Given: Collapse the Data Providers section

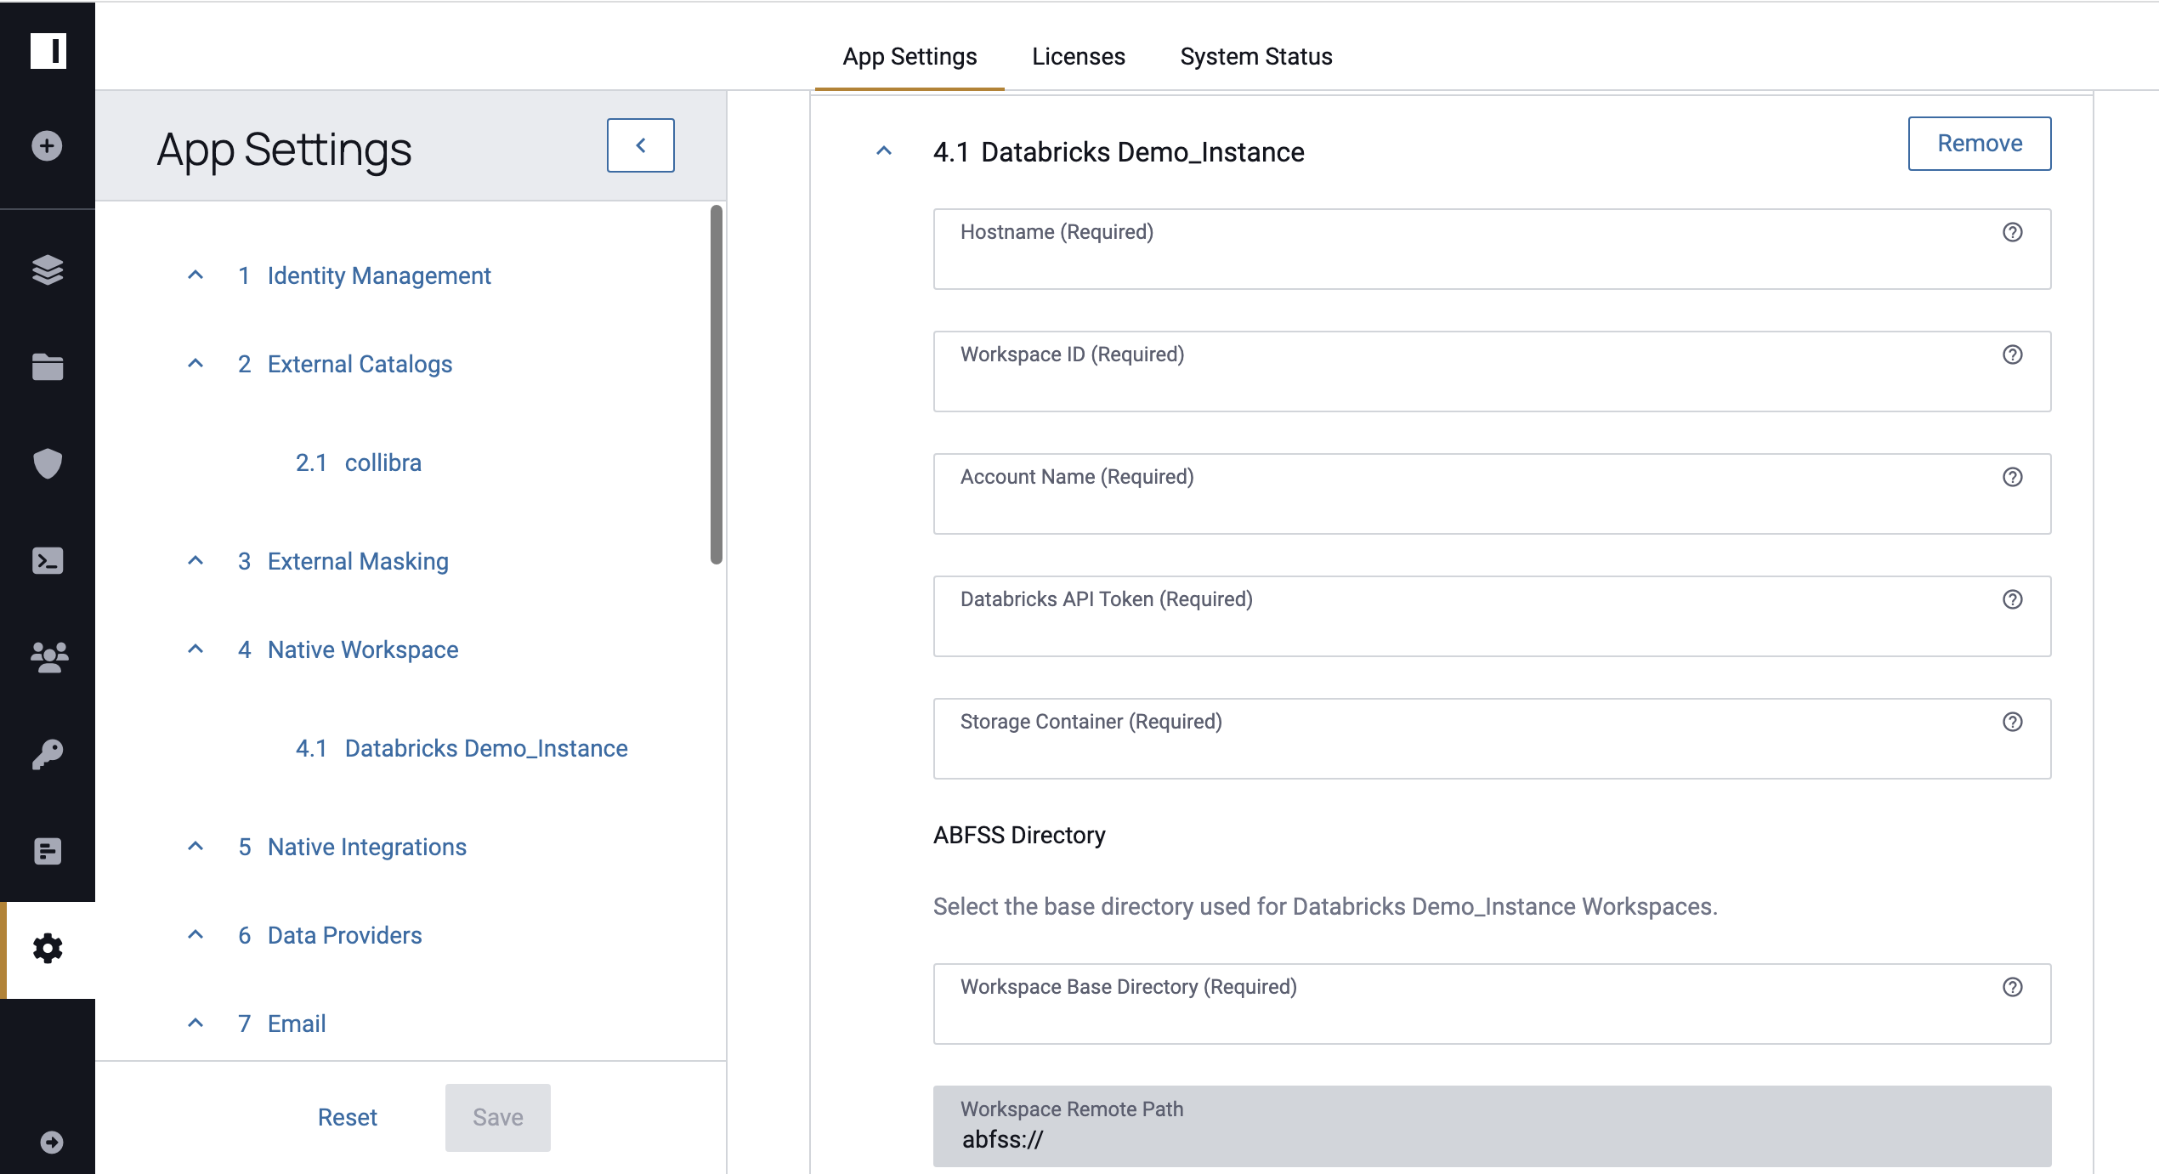Looking at the screenshot, I should click(x=195, y=934).
